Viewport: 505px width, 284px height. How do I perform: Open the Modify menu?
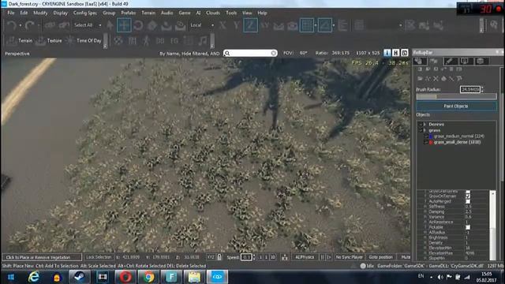[40, 13]
